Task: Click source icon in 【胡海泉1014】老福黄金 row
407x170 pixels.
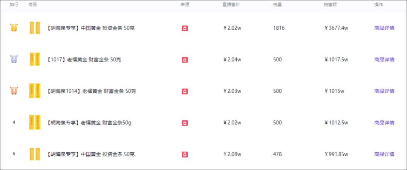Action: (x=185, y=91)
